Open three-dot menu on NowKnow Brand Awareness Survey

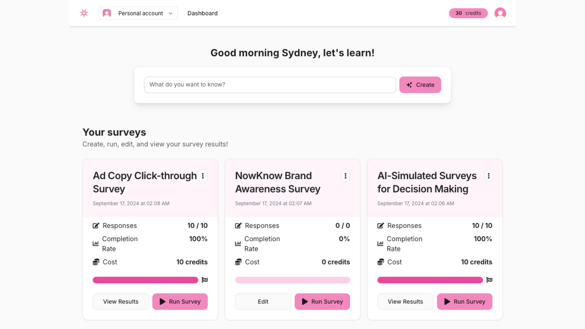[x=345, y=176]
